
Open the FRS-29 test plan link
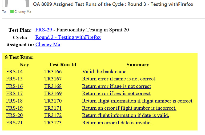pos(43,30)
